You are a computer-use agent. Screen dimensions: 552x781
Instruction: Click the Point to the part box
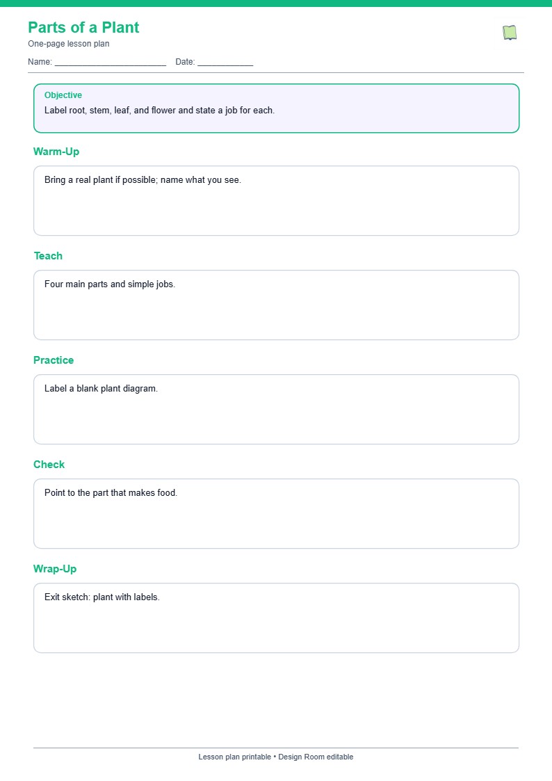(276, 513)
